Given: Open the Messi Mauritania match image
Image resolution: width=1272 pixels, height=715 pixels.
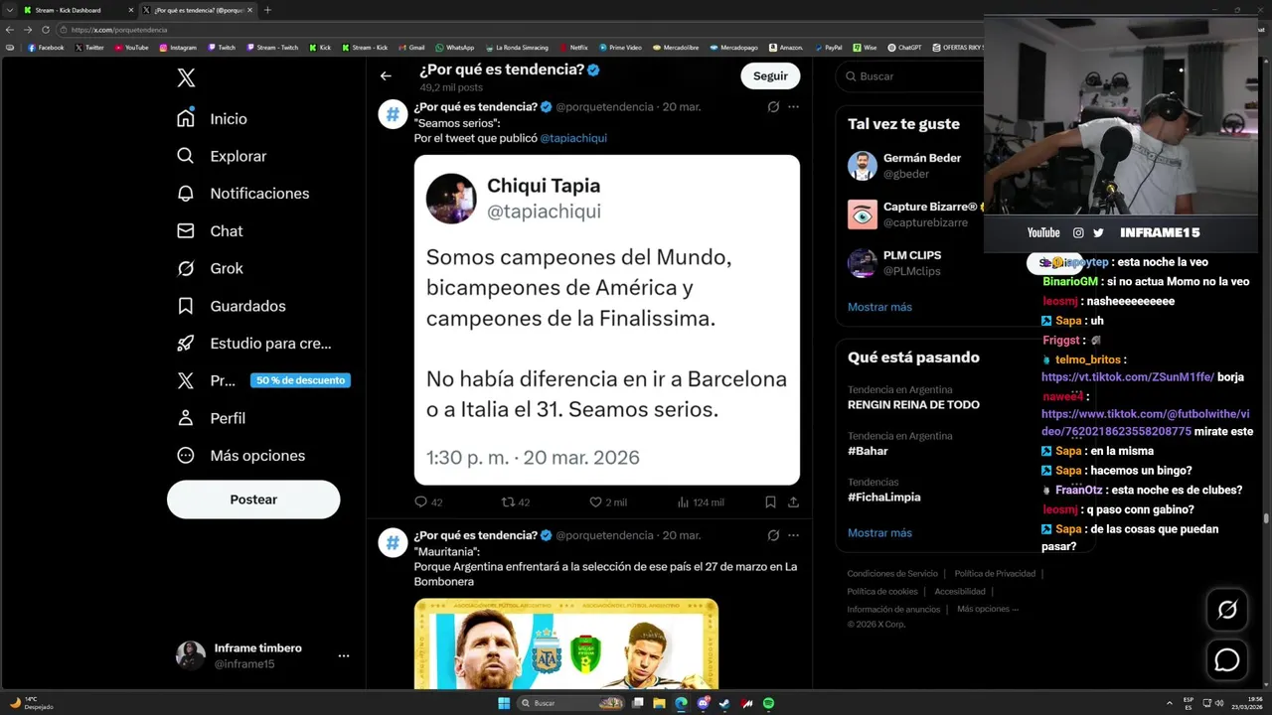Looking at the screenshot, I should (x=566, y=643).
